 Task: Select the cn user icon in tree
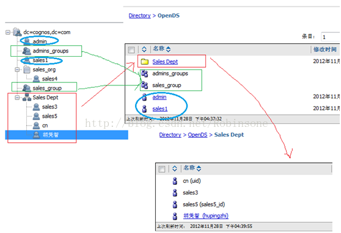tap(36, 126)
